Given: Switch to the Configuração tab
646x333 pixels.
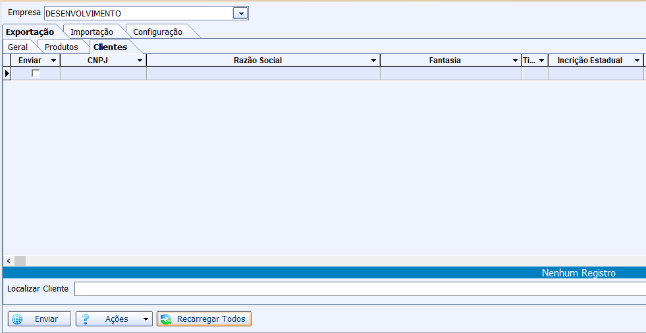Looking at the screenshot, I should (157, 32).
